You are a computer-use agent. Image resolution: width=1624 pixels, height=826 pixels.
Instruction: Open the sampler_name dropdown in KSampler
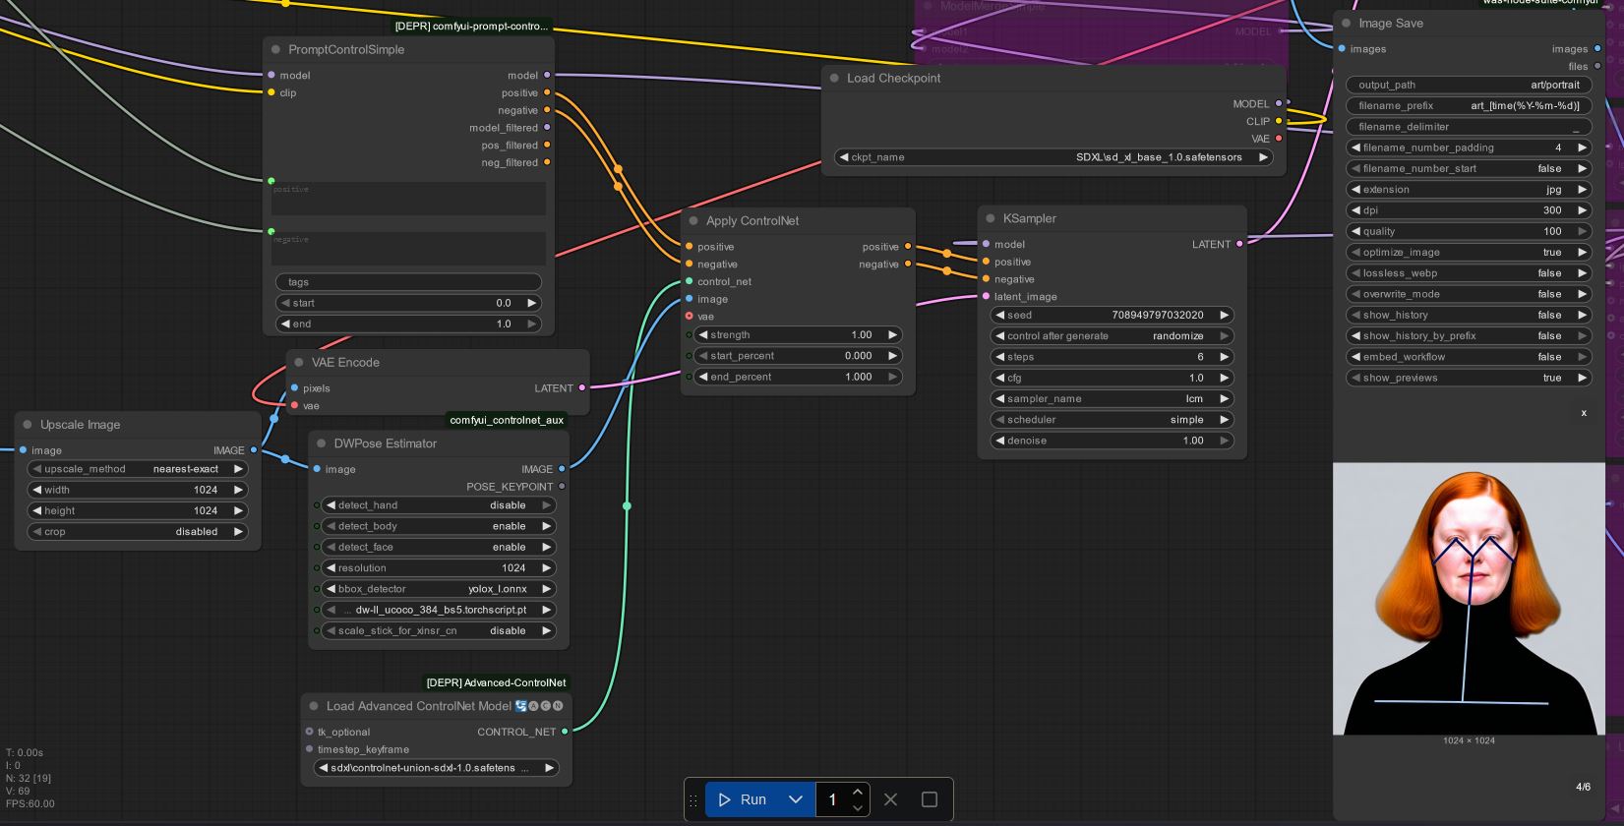click(x=1111, y=399)
